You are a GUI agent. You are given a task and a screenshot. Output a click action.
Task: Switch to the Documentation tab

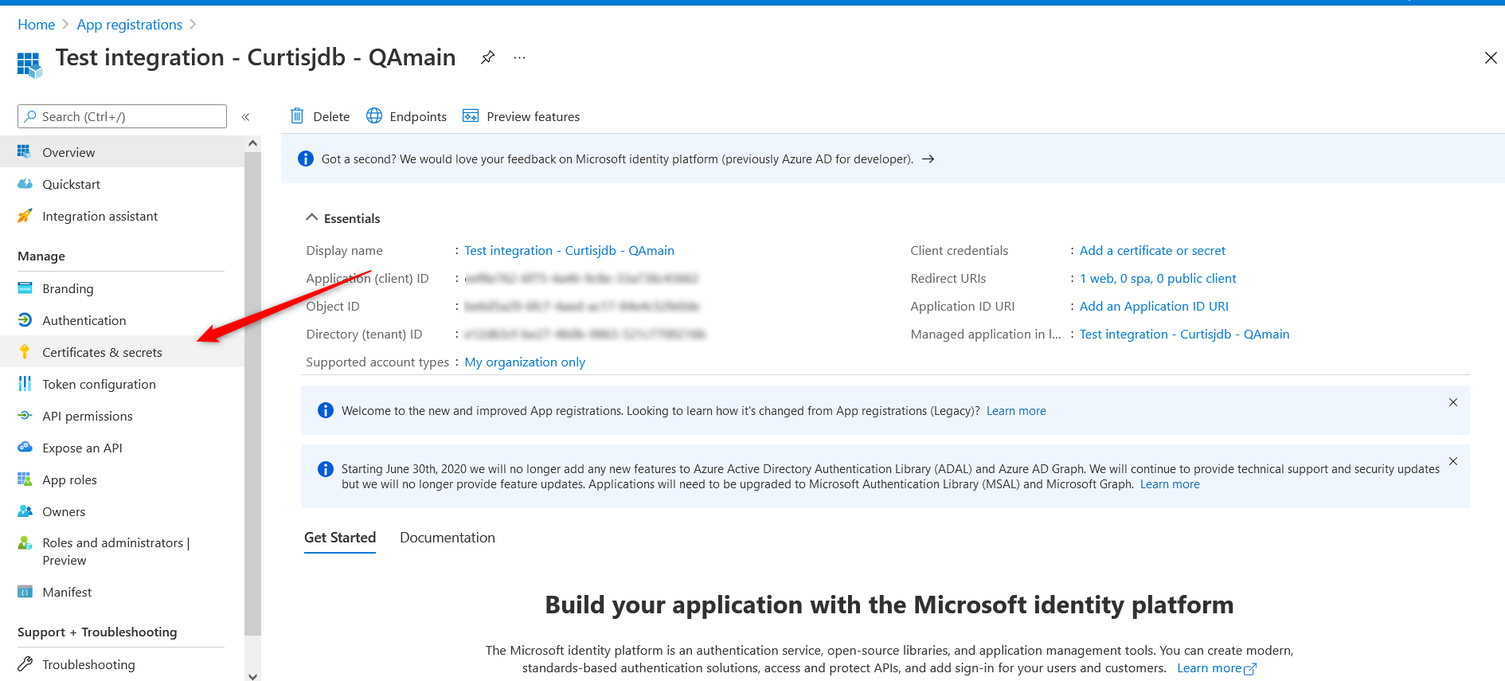click(448, 537)
